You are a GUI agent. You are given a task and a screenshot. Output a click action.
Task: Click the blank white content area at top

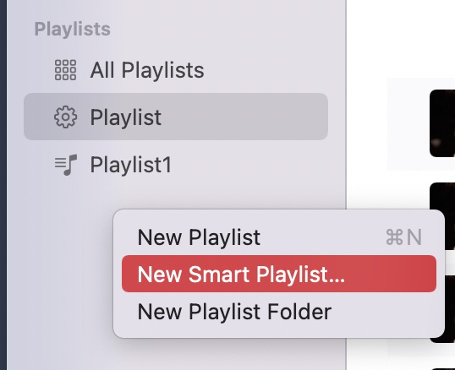tap(400, 38)
